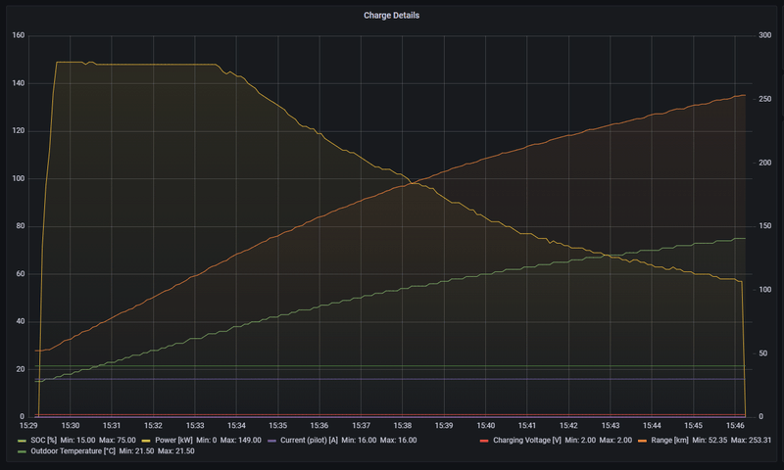Toggle Charging Voltage [V] legend series
The image size is (784, 470).
527,440
